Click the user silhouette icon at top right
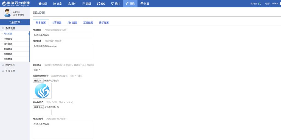Viewport: 281px width, 140px height. pyautogui.click(x=280, y=4)
